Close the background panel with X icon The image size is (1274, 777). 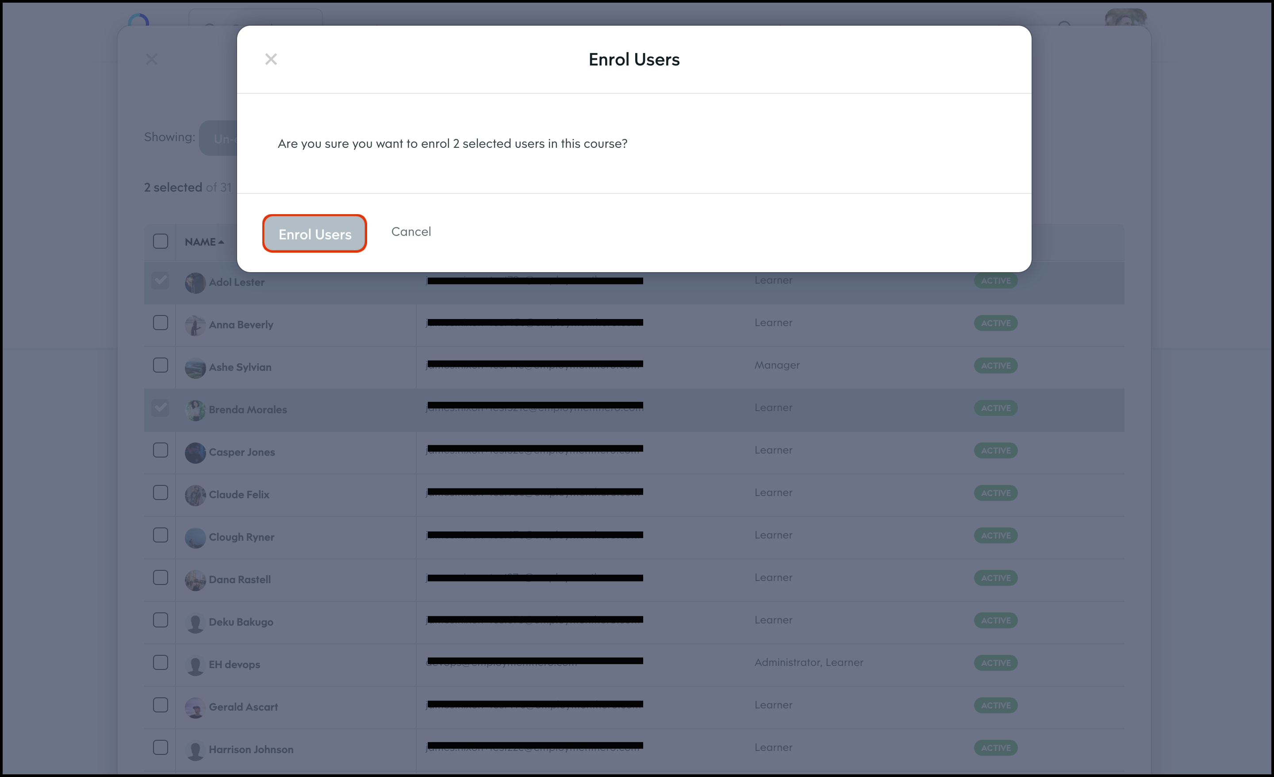pyautogui.click(x=151, y=59)
